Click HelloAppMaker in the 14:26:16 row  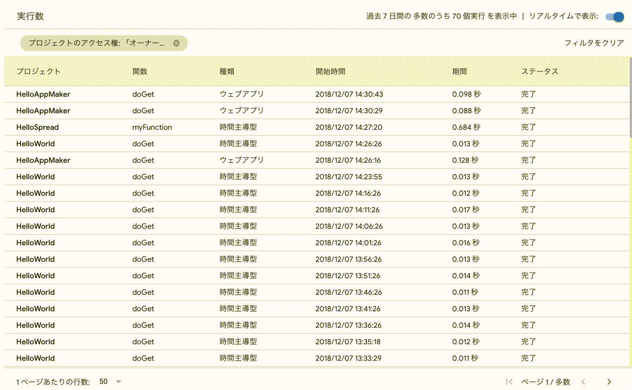click(43, 160)
